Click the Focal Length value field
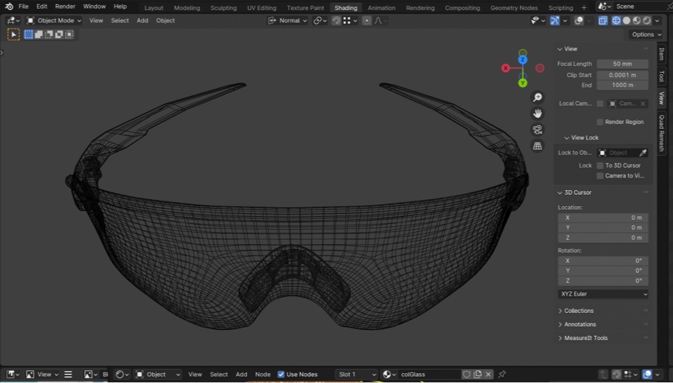 pyautogui.click(x=622, y=64)
